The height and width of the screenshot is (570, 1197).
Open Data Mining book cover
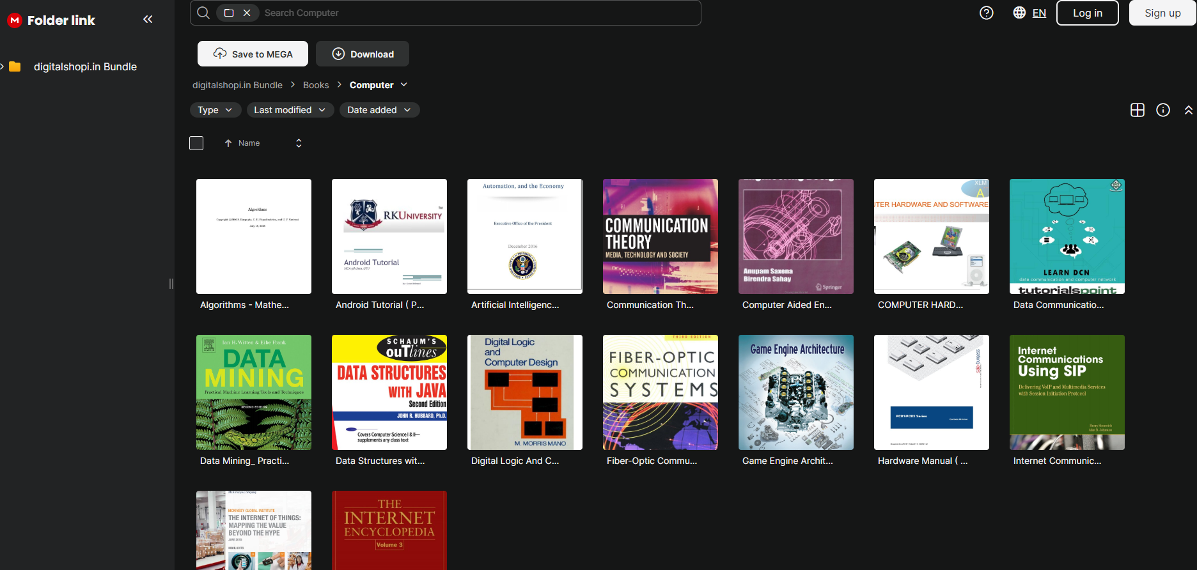tap(254, 392)
